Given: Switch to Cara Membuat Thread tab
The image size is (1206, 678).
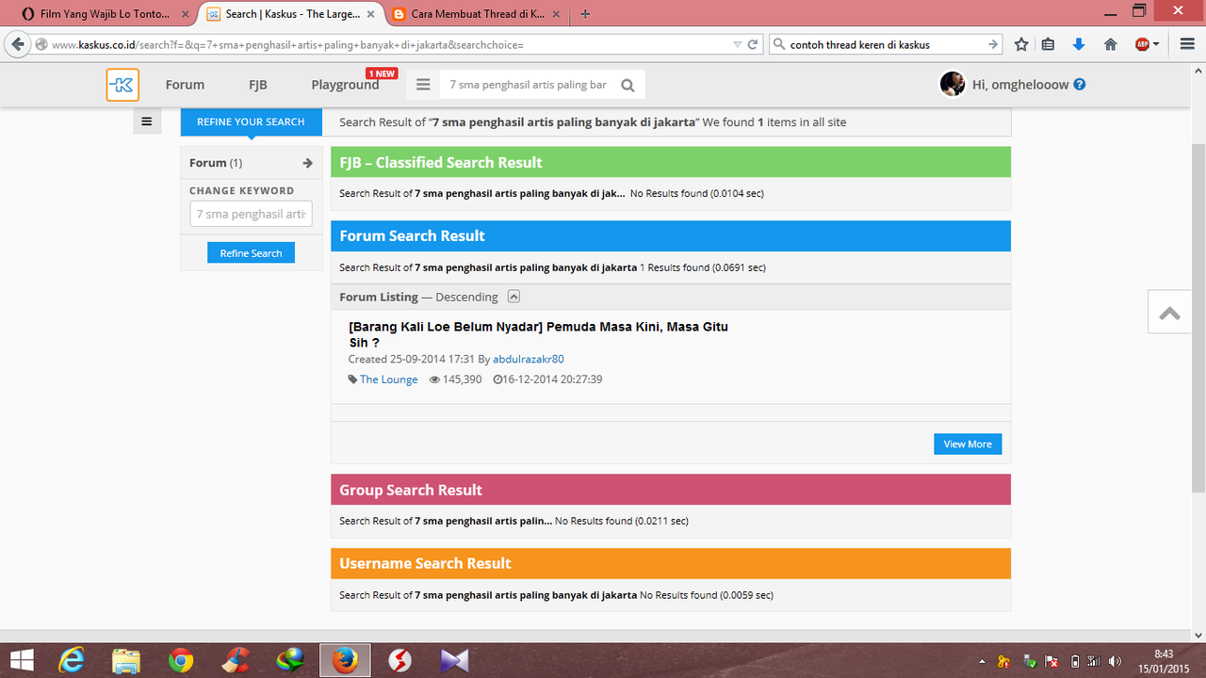Looking at the screenshot, I should coord(477,14).
